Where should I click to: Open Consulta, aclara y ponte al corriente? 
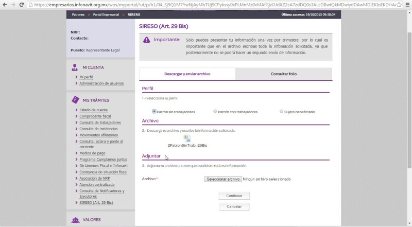pyautogui.click(x=101, y=144)
